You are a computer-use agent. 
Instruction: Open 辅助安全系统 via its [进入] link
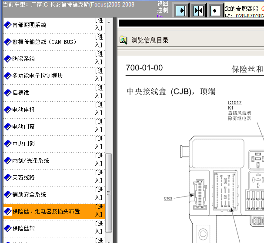pos(99,193)
